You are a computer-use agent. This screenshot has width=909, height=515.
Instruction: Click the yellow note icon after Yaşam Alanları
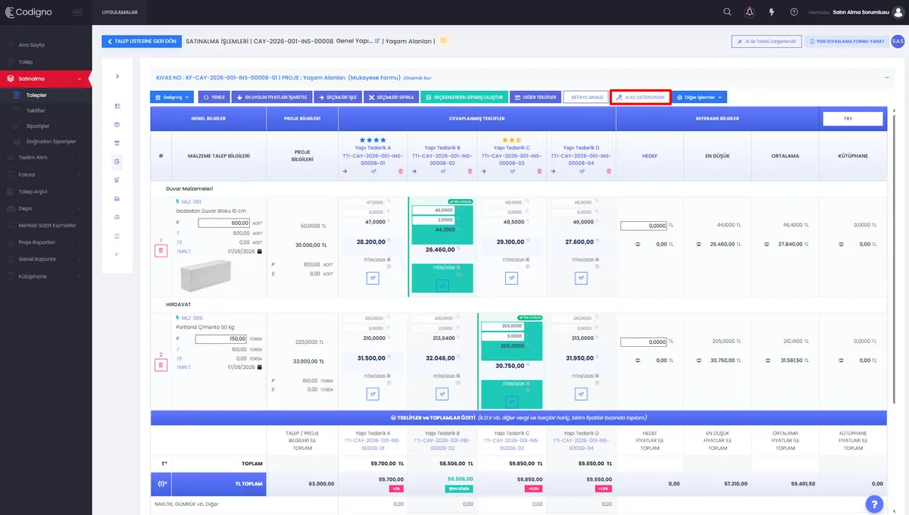coord(443,41)
